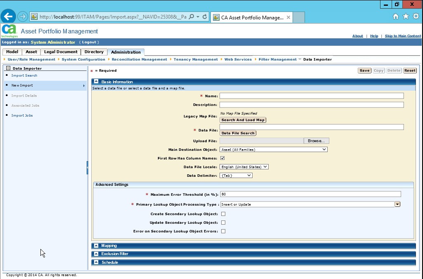The height and width of the screenshot is (279, 423).
Task: Open the Legal Document tab
Action: tap(61, 52)
